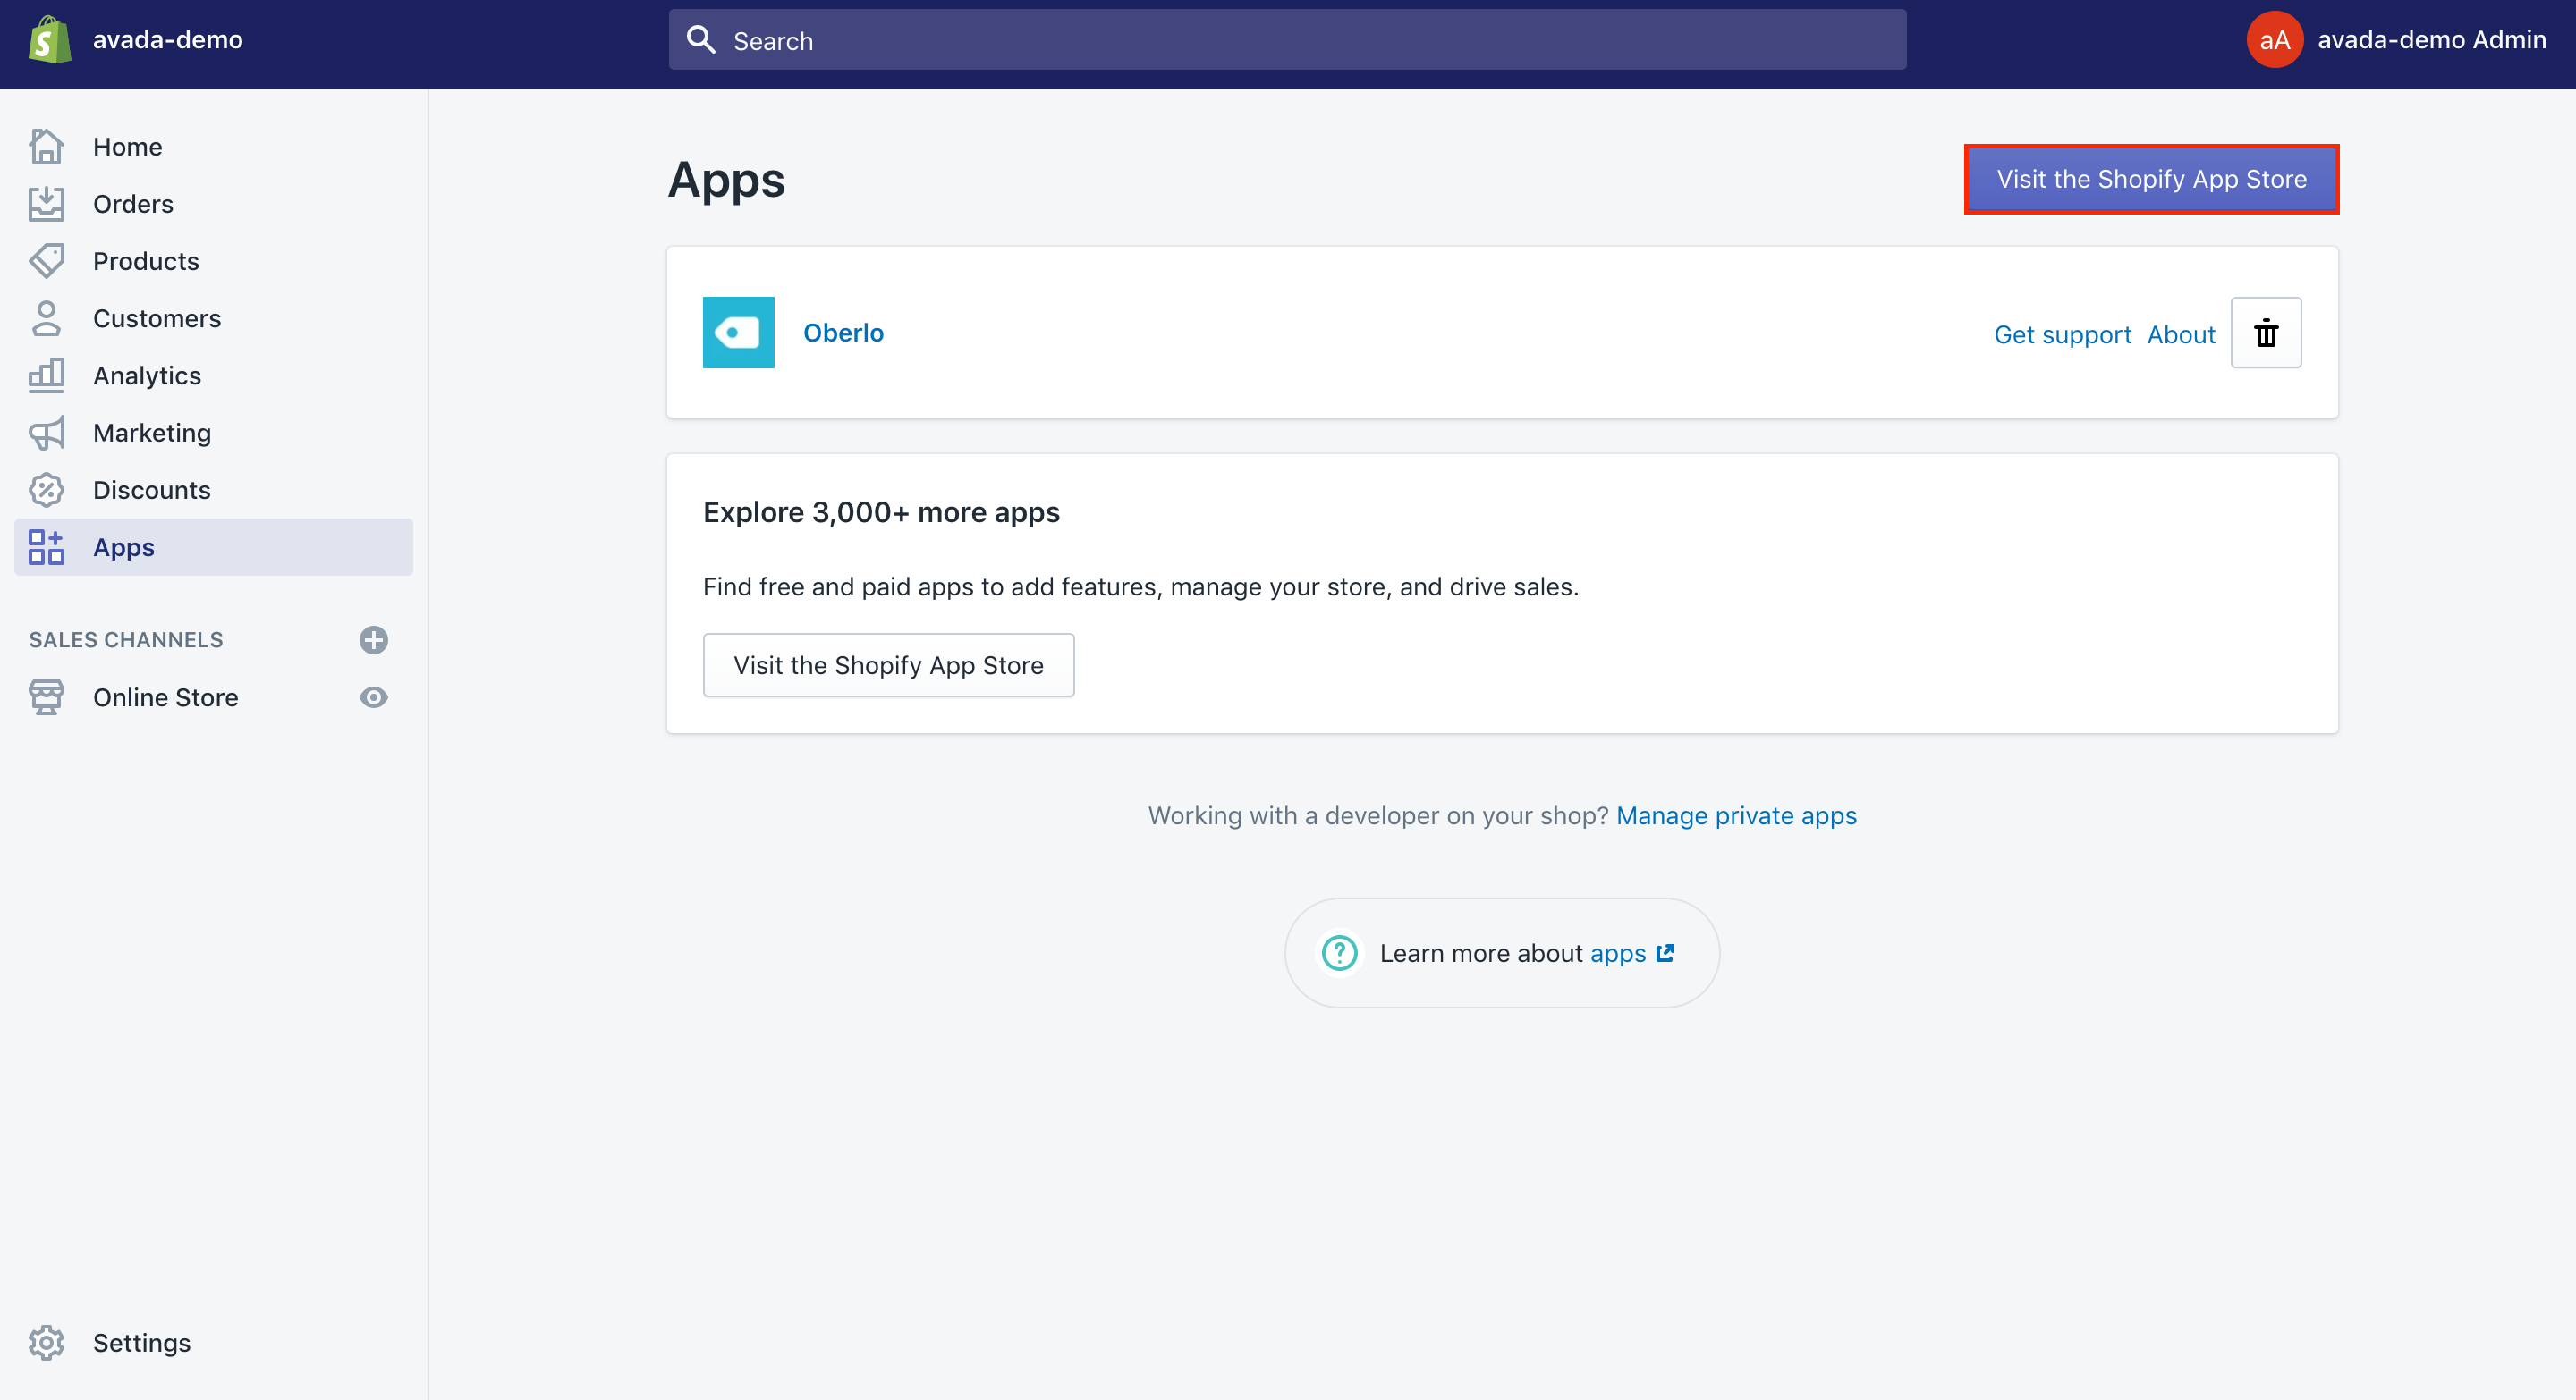2576x1400 pixels.
Task: Click the Orders sidebar icon
Action: tap(47, 204)
